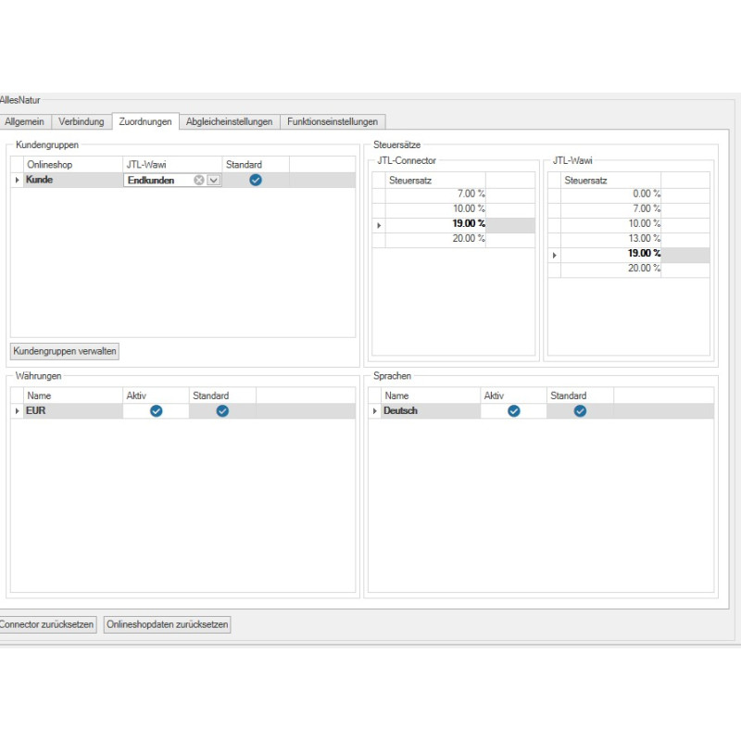This screenshot has width=741, height=741.
Task: Go to the Abgleicheinstellungen tab
Action: coord(229,121)
